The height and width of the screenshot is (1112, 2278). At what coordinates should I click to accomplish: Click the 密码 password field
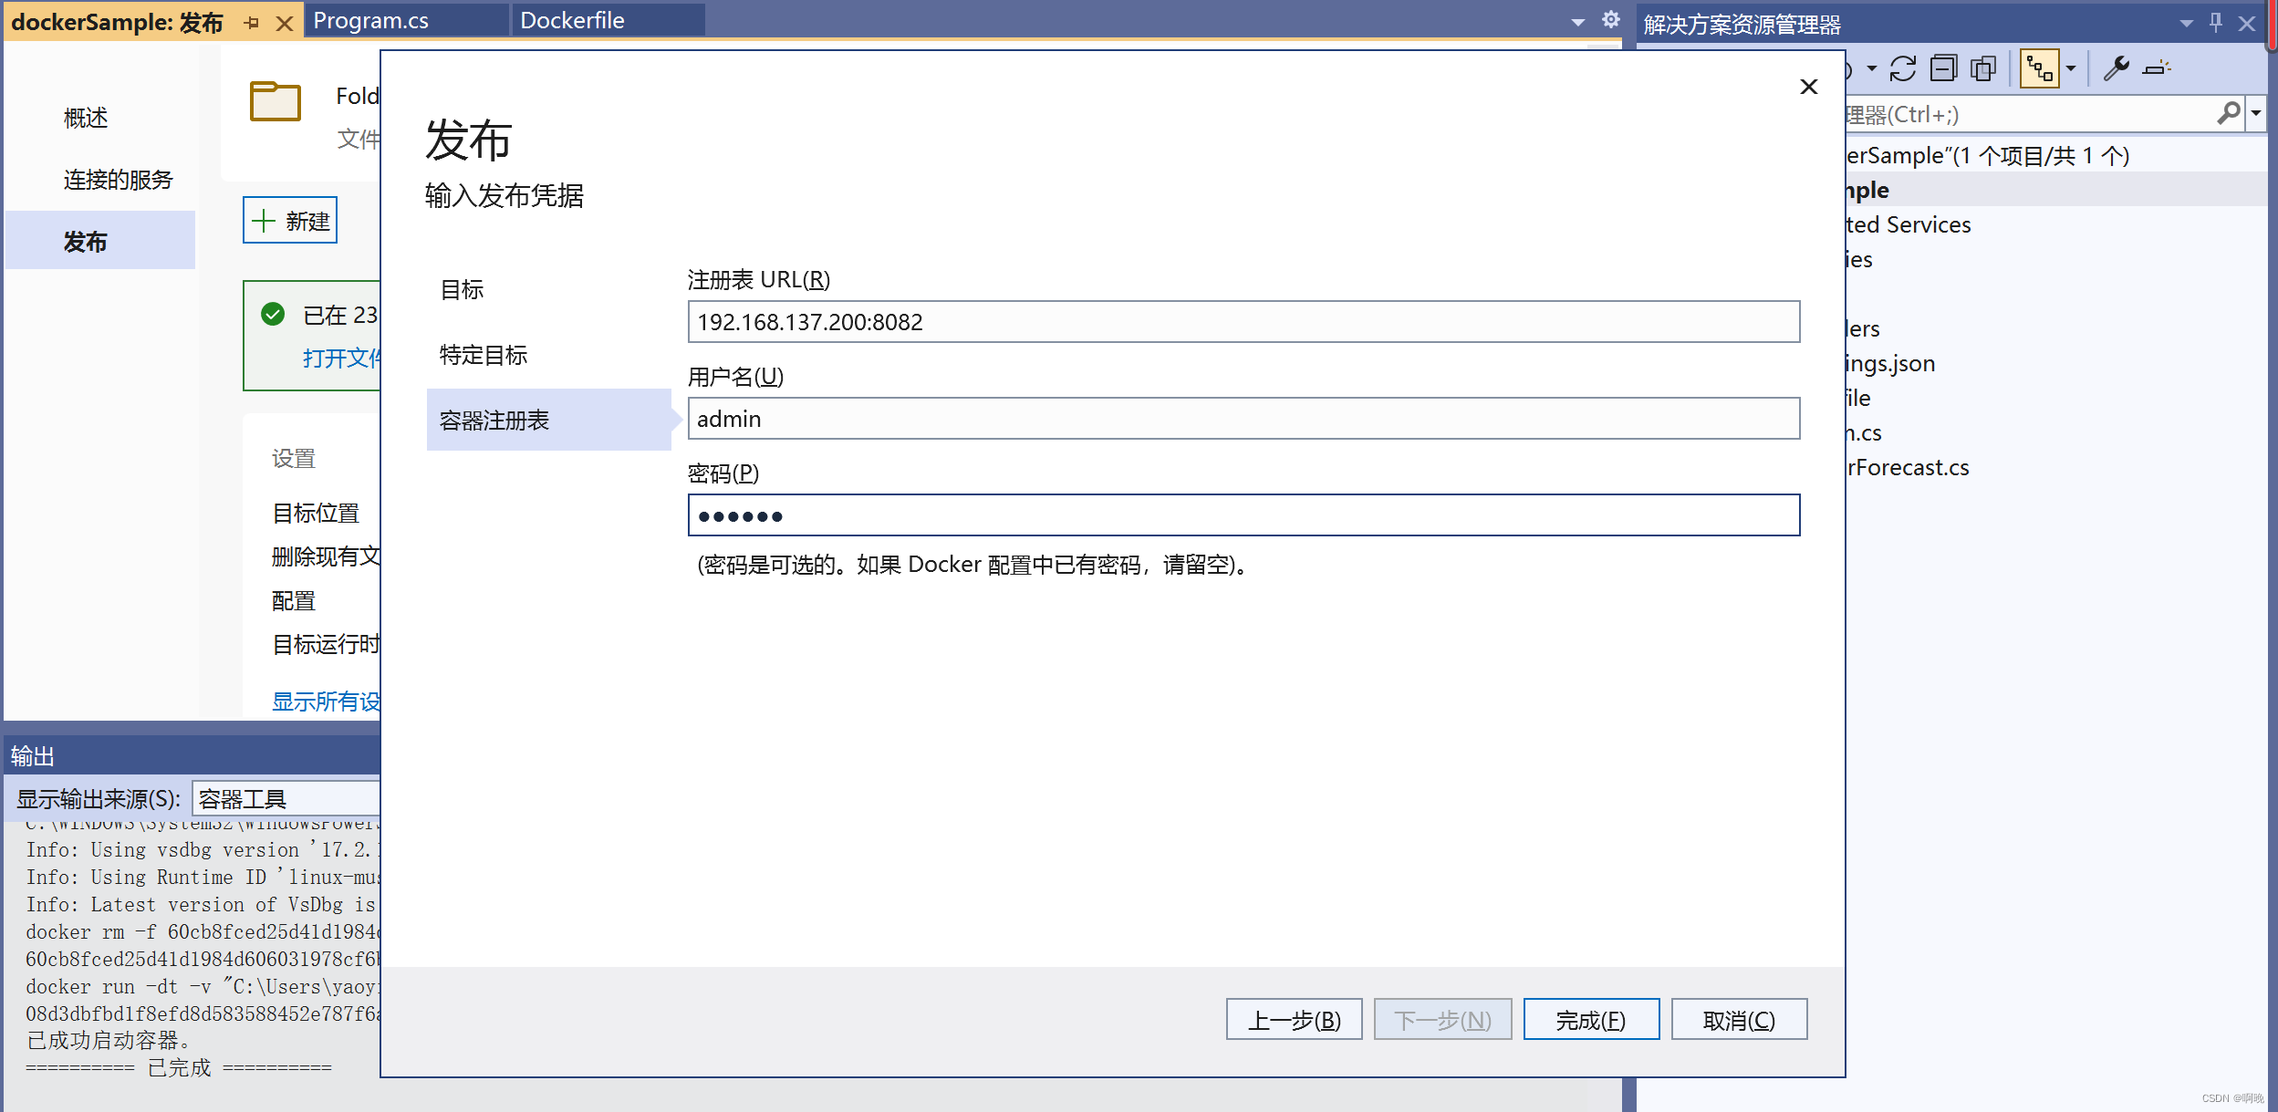click(1243, 515)
